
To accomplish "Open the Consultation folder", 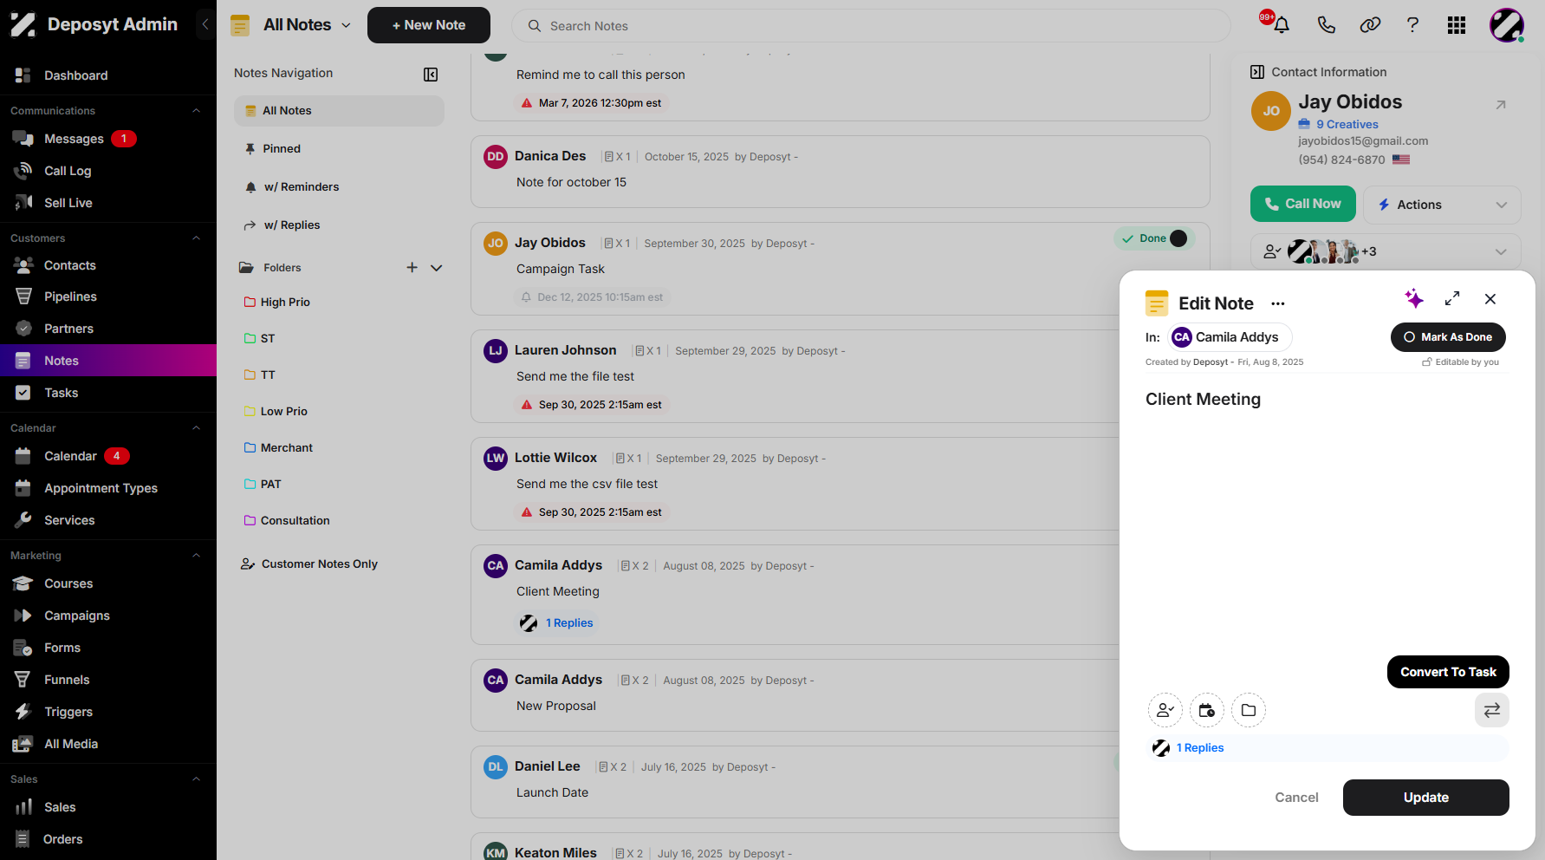I will point(295,521).
